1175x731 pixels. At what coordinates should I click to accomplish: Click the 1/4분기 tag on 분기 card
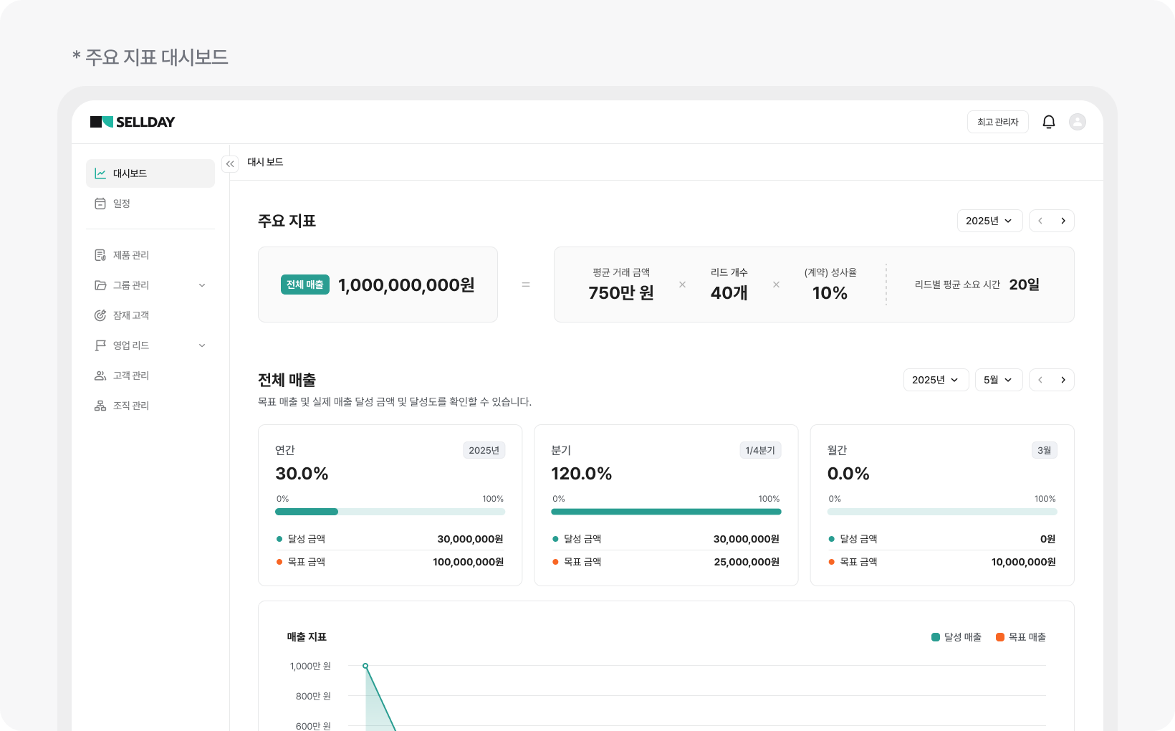pos(760,450)
